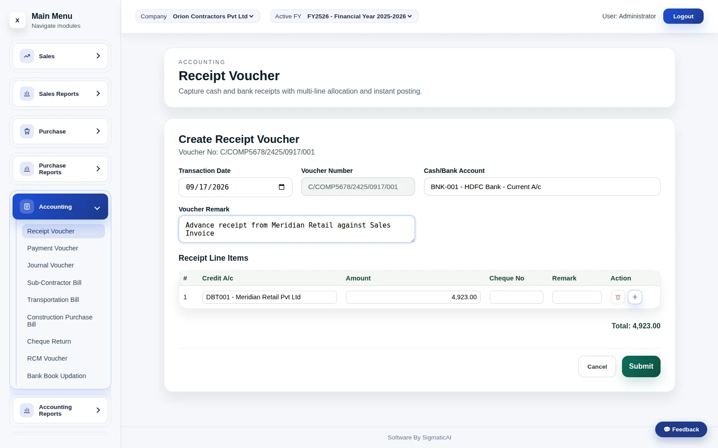The image size is (718, 448).
Task: Click the Logout button
Action: tap(683, 16)
